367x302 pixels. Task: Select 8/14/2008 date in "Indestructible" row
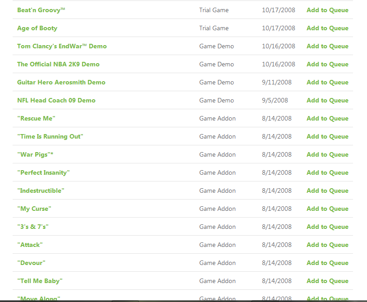tap(277, 190)
